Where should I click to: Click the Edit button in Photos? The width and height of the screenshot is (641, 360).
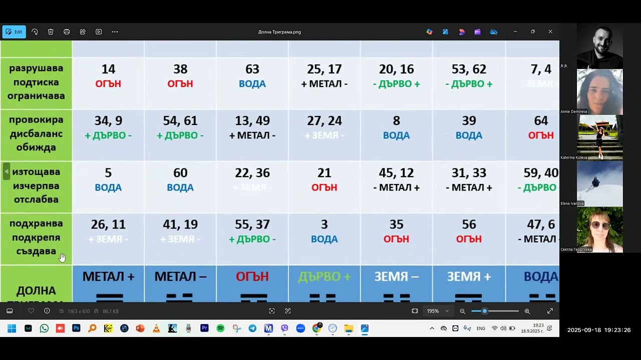(14, 31)
